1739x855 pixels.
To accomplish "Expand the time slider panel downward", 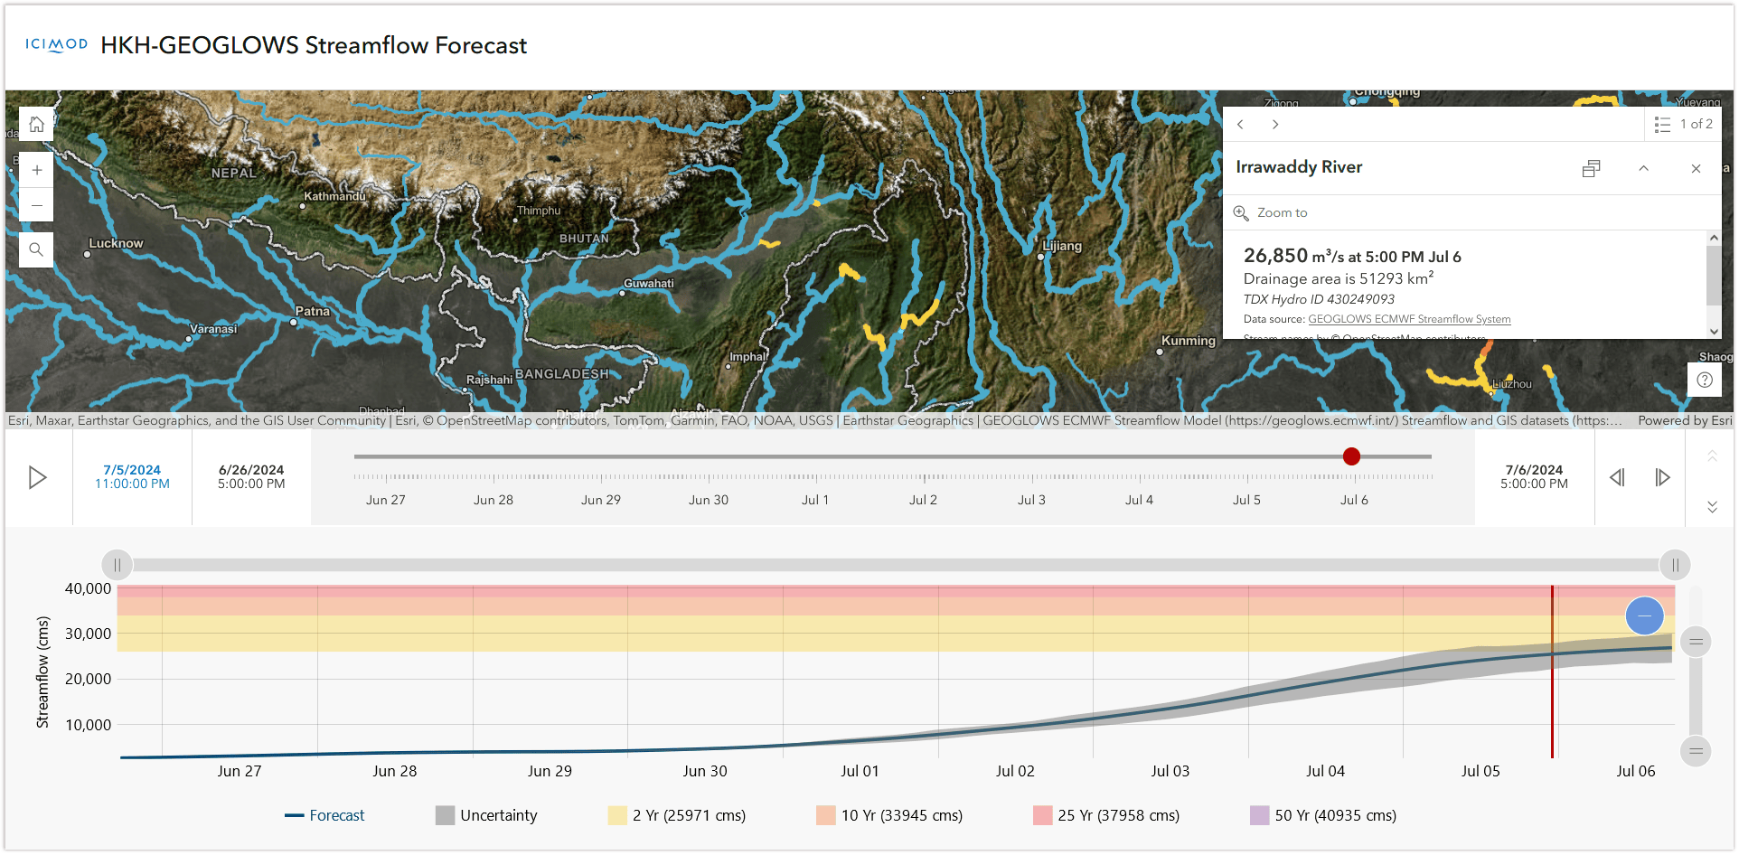I will (x=1711, y=507).
